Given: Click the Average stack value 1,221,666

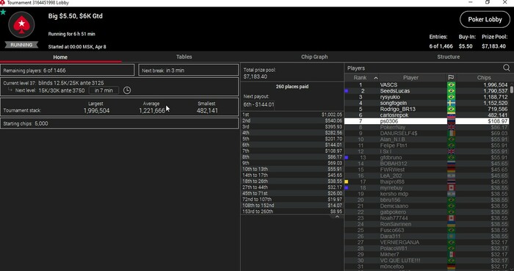Looking at the screenshot, I should 152,111.
